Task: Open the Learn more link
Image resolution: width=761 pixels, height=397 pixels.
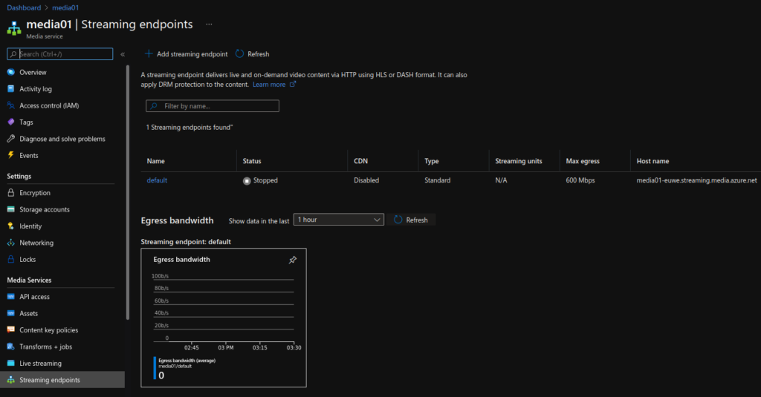Action: point(269,85)
